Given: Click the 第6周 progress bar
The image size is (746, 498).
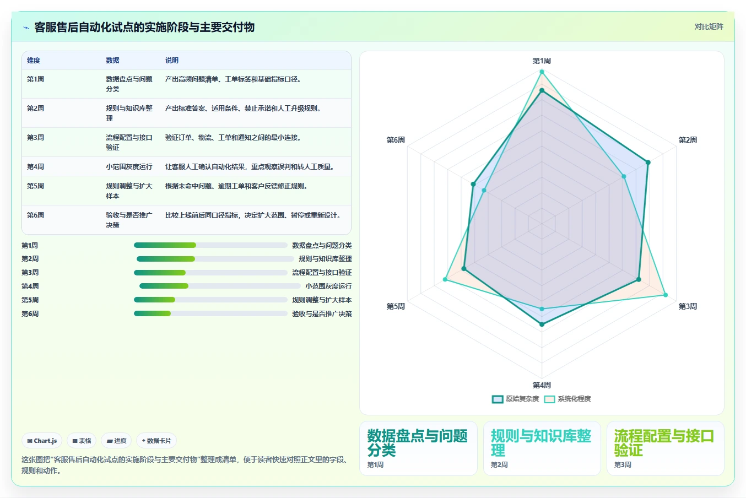Looking at the screenshot, I should 210,313.
